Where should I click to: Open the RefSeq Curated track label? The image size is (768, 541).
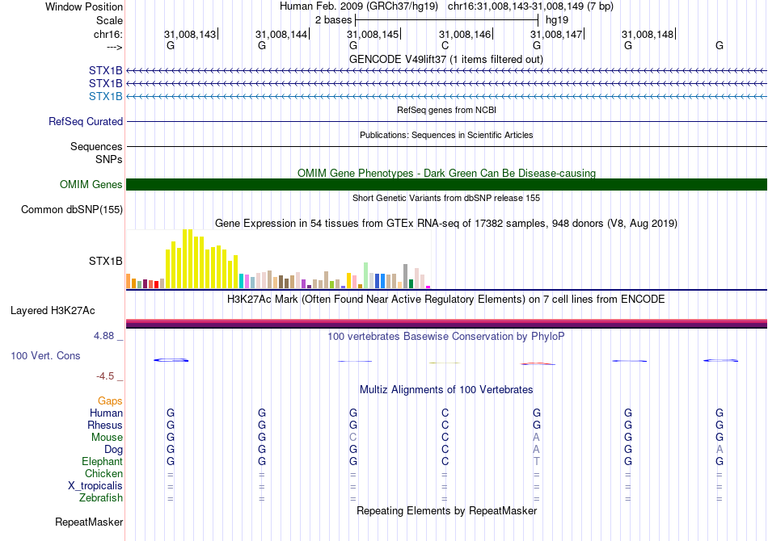click(86, 121)
